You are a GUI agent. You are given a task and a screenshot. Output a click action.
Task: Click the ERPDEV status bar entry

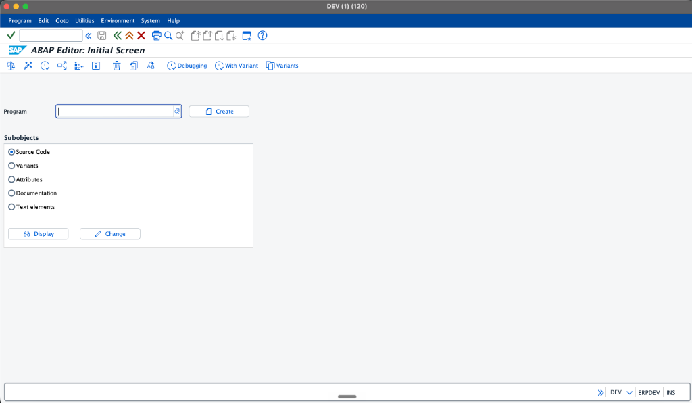[x=649, y=392]
